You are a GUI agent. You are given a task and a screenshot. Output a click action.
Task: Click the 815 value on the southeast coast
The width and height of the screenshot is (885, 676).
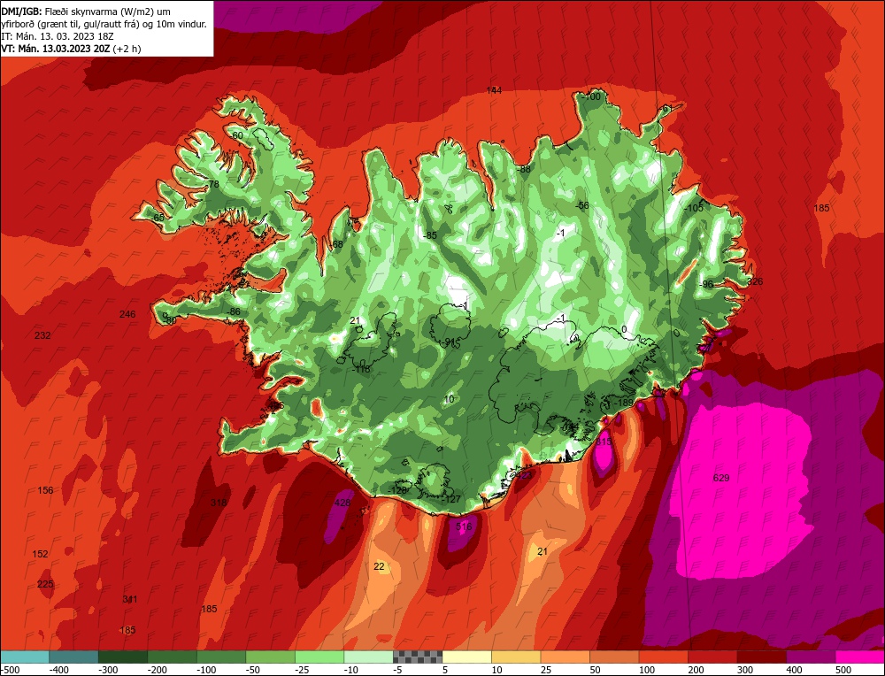(604, 442)
